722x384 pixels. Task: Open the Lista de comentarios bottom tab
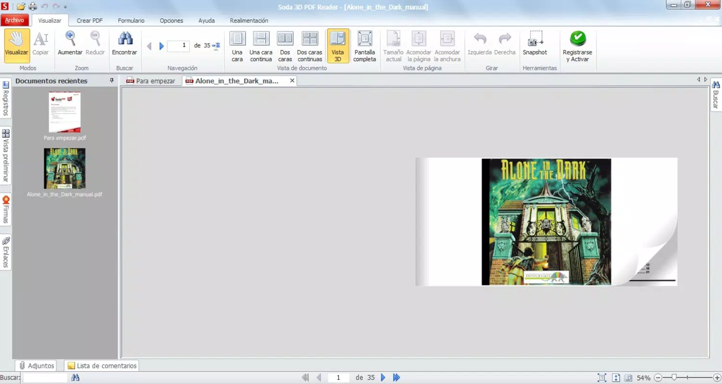(x=101, y=366)
